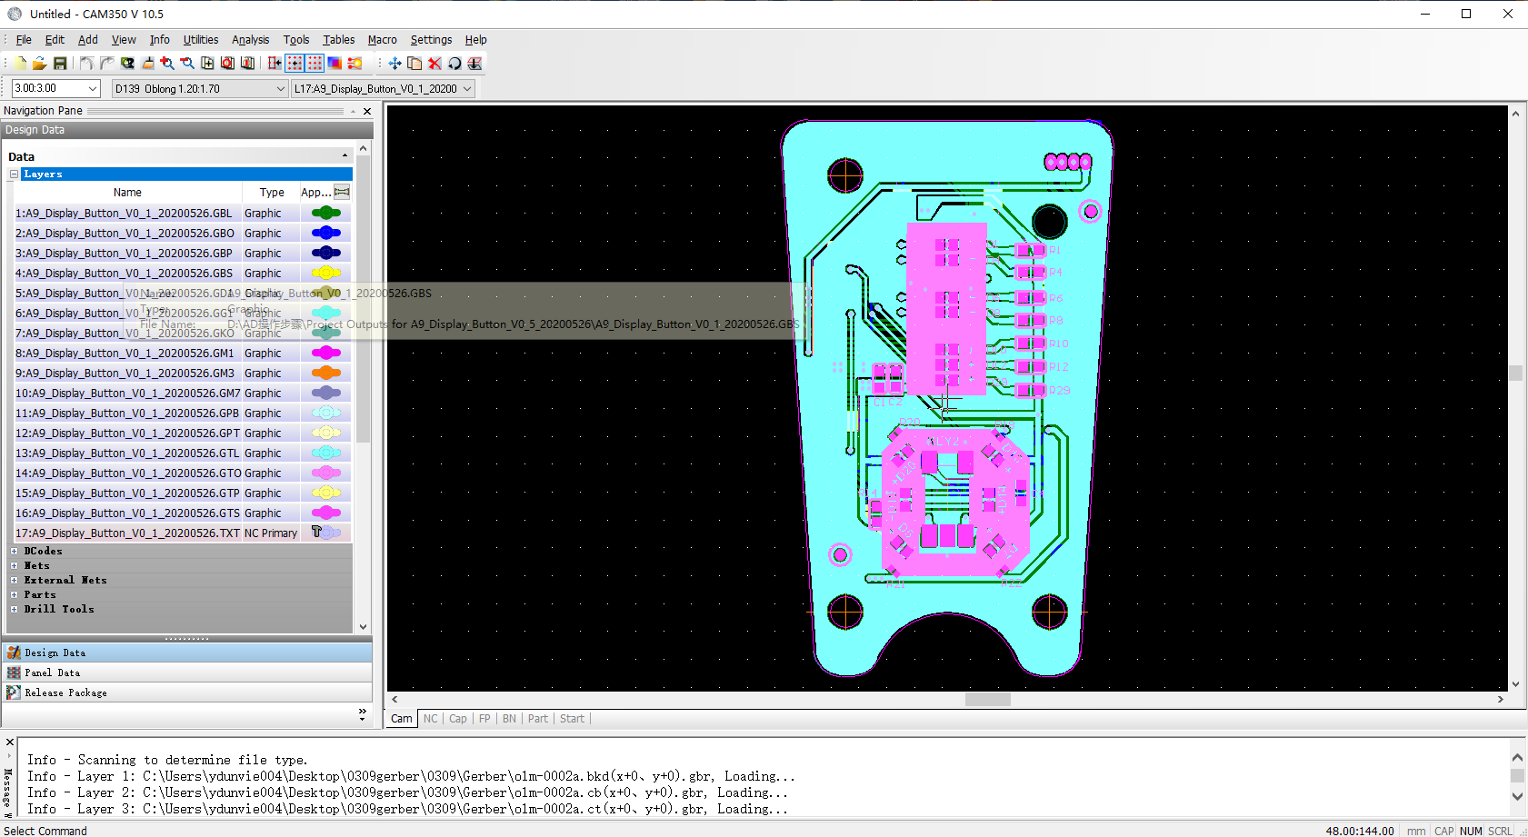The image size is (1528, 837).
Task: Expand the Drill Tools tree node
Action: click(14, 609)
